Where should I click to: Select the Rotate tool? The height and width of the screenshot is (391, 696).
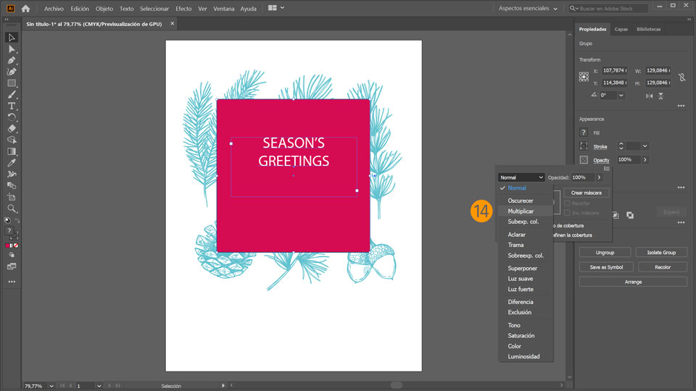12,117
